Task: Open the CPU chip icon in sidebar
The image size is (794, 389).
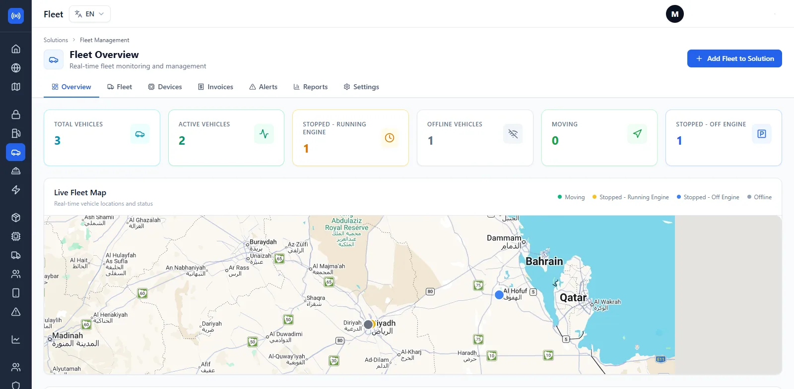Action: click(x=16, y=236)
